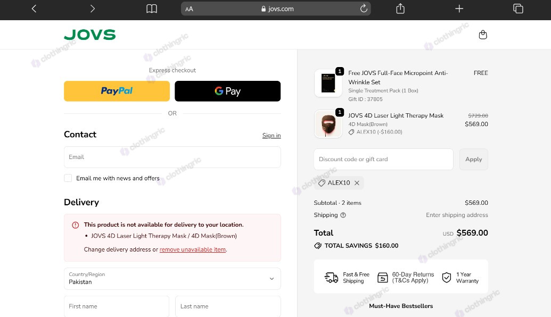This screenshot has width=551, height=317.
Task: Check out with PayPal
Action: click(117, 91)
